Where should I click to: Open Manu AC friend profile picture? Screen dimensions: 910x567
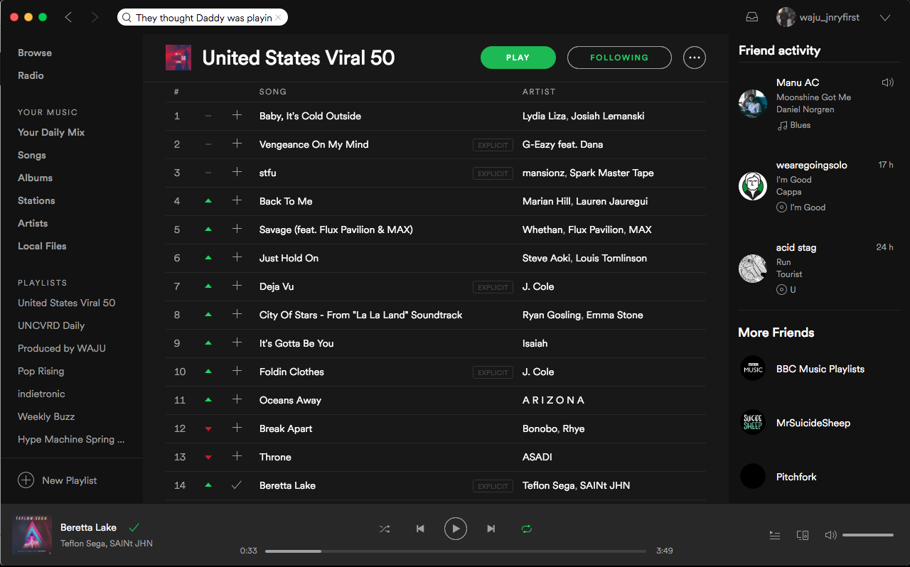753,104
